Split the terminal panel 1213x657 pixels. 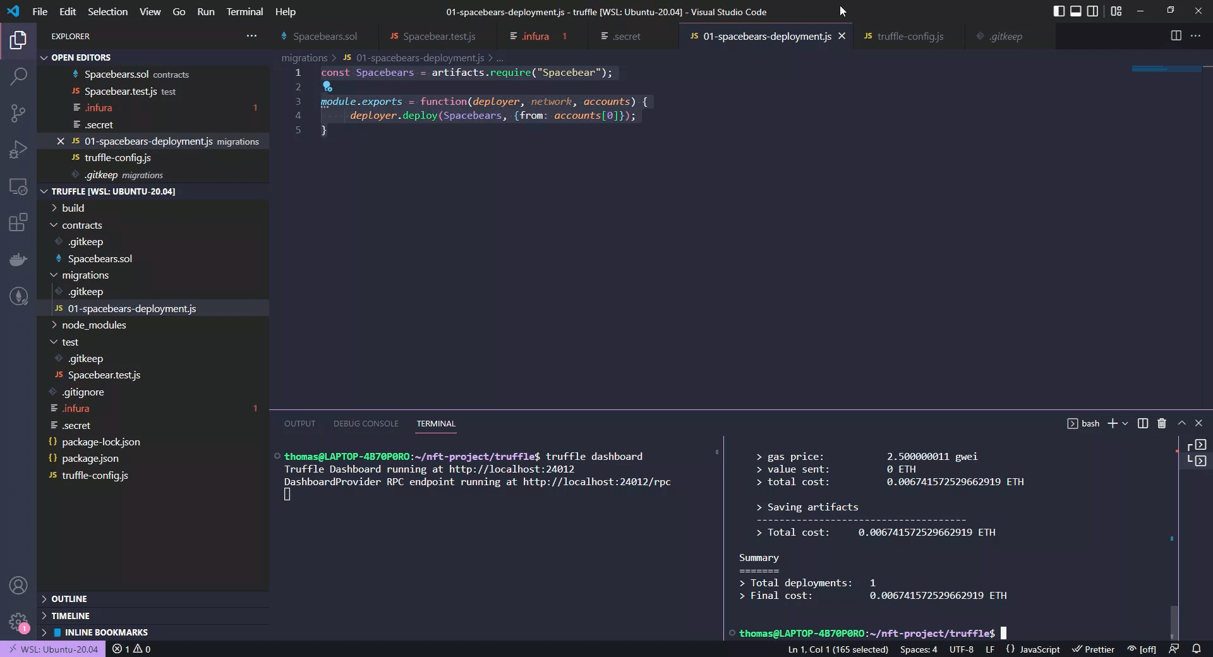(x=1142, y=423)
